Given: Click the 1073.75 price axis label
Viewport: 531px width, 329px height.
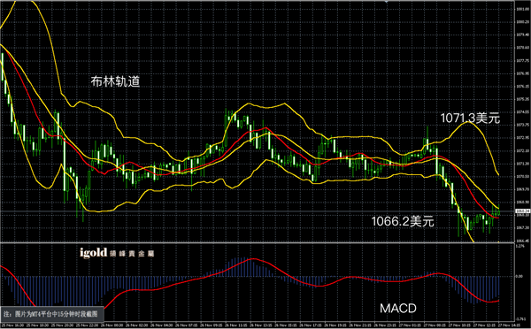Looking at the screenshot, I should point(523,125).
